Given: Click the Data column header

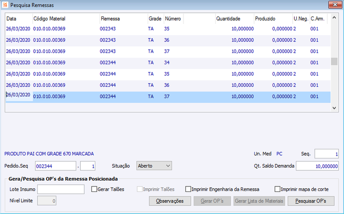Looking at the screenshot, I should click(19, 19).
